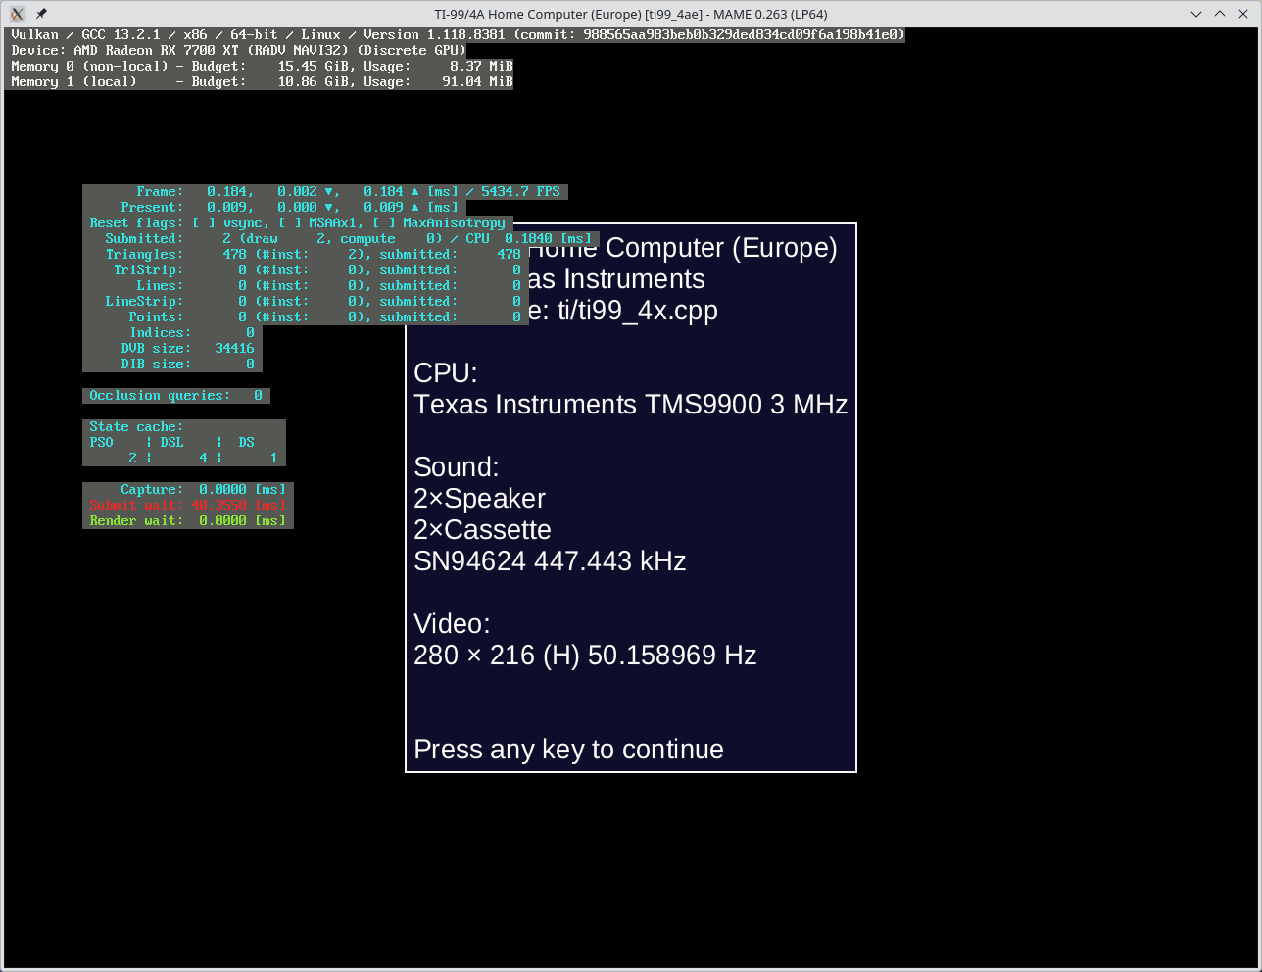Click the 'LineStrip:' stats row
The height and width of the screenshot is (972, 1262).
pyautogui.click(x=306, y=302)
